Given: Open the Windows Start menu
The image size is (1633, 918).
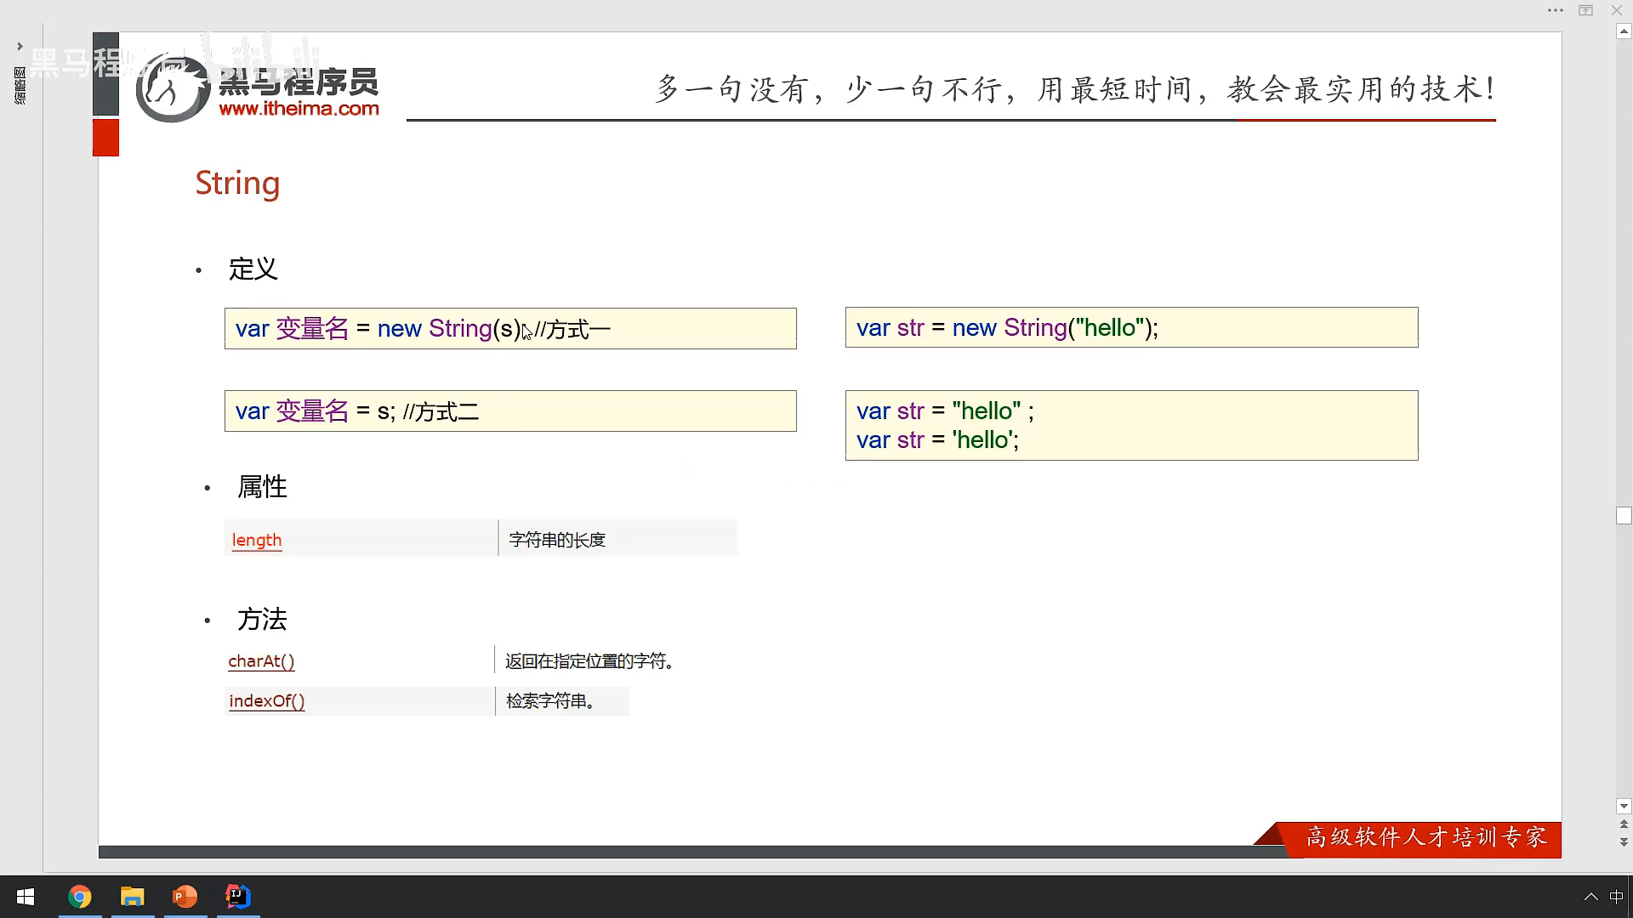Looking at the screenshot, I should (x=25, y=897).
